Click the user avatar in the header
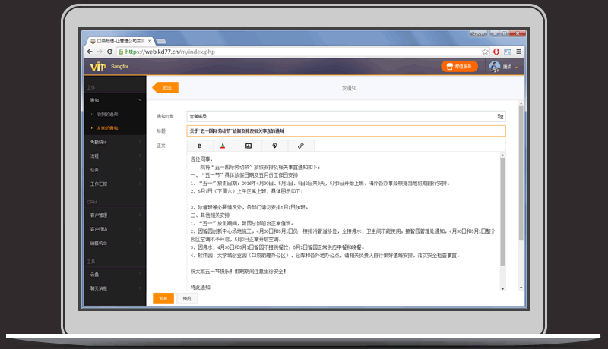Screen dimensions: 608x349 495,67
